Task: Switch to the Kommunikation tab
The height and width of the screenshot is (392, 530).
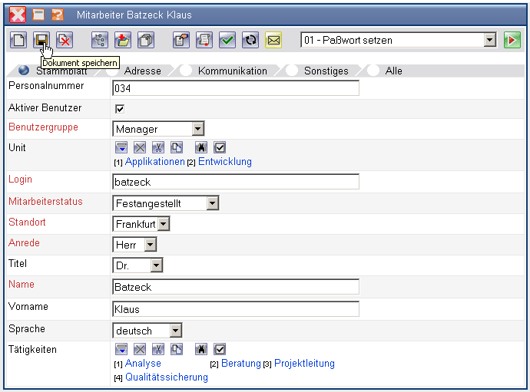Action: (232, 71)
